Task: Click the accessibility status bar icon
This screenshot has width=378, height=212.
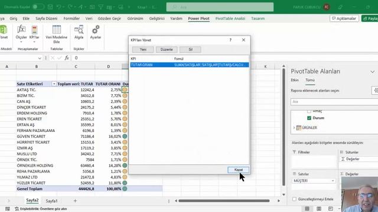Action: coord(17,209)
